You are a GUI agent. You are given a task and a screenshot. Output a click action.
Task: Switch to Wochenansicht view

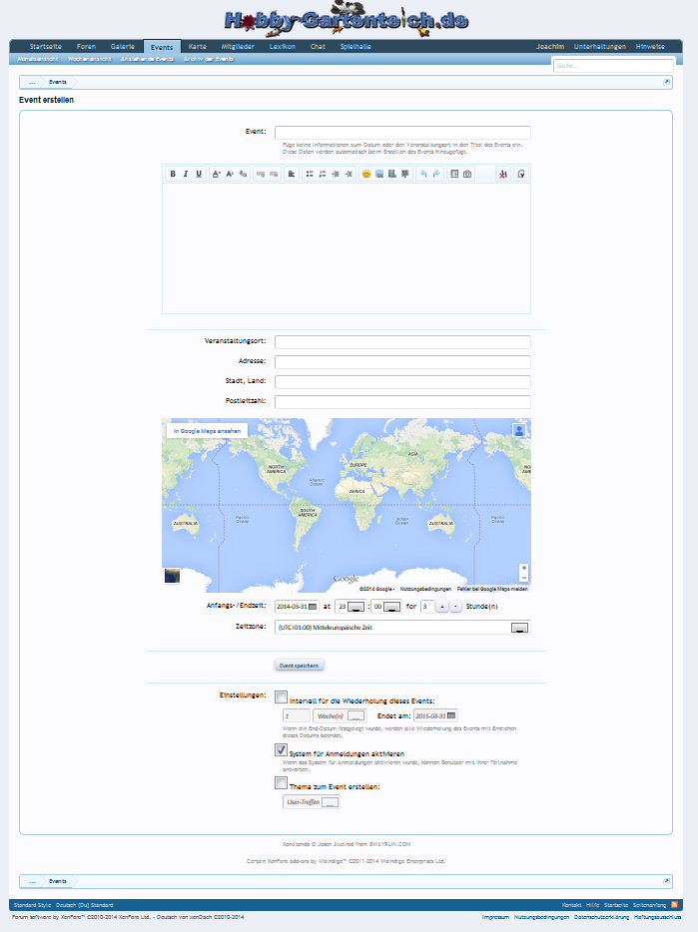coord(90,59)
